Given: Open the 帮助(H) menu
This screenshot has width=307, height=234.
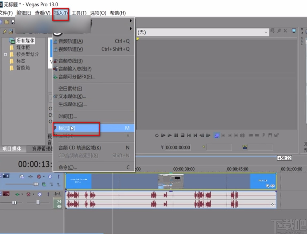Looking at the screenshot, I should coord(118,13).
